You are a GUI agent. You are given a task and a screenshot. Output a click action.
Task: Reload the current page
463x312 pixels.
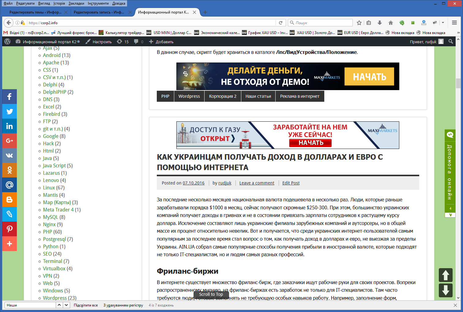click(x=280, y=23)
